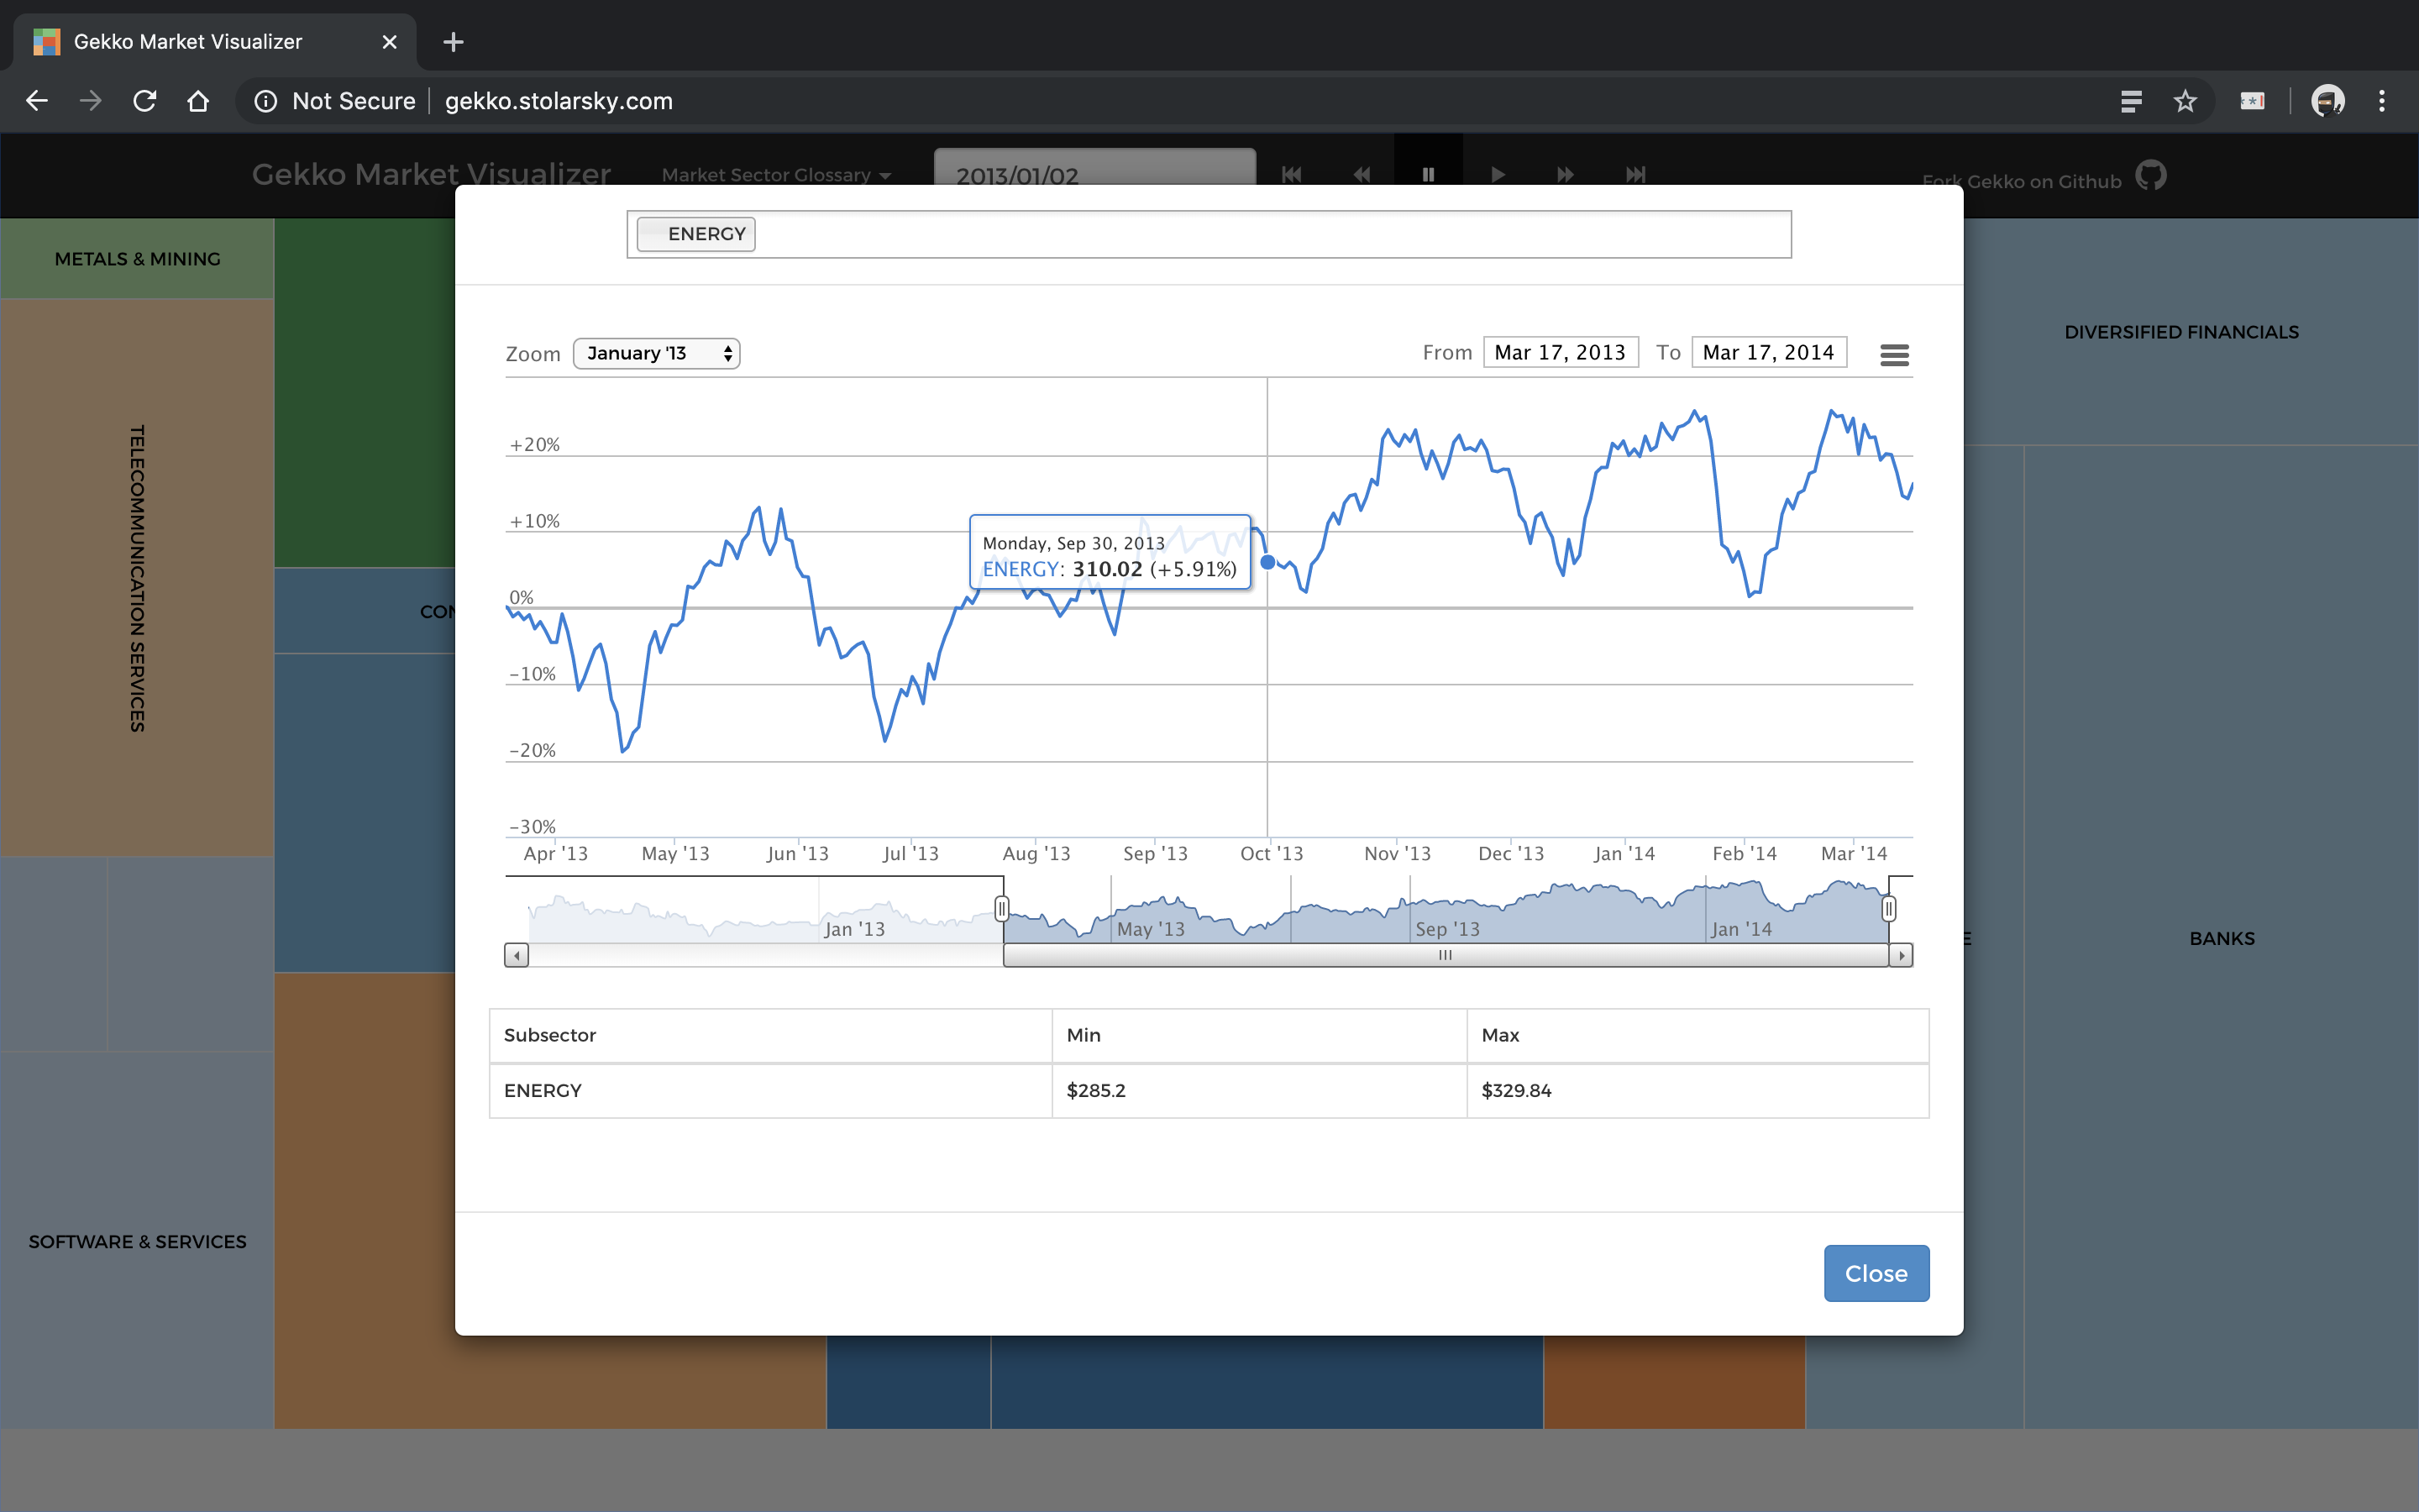The width and height of the screenshot is (2419, 1512).
Task: Click the ENERGY table row cell
Action: pyautogui.click(x=769, y=1090)
